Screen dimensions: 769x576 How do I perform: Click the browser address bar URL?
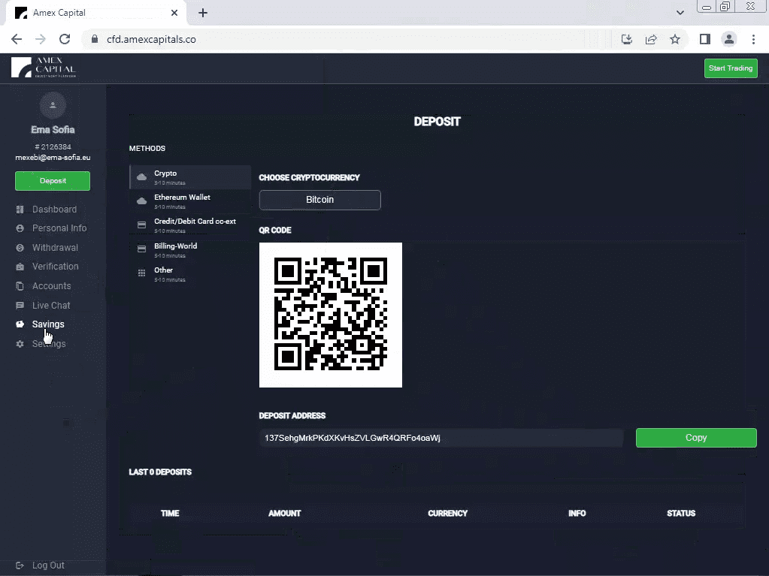pos(151,39)
